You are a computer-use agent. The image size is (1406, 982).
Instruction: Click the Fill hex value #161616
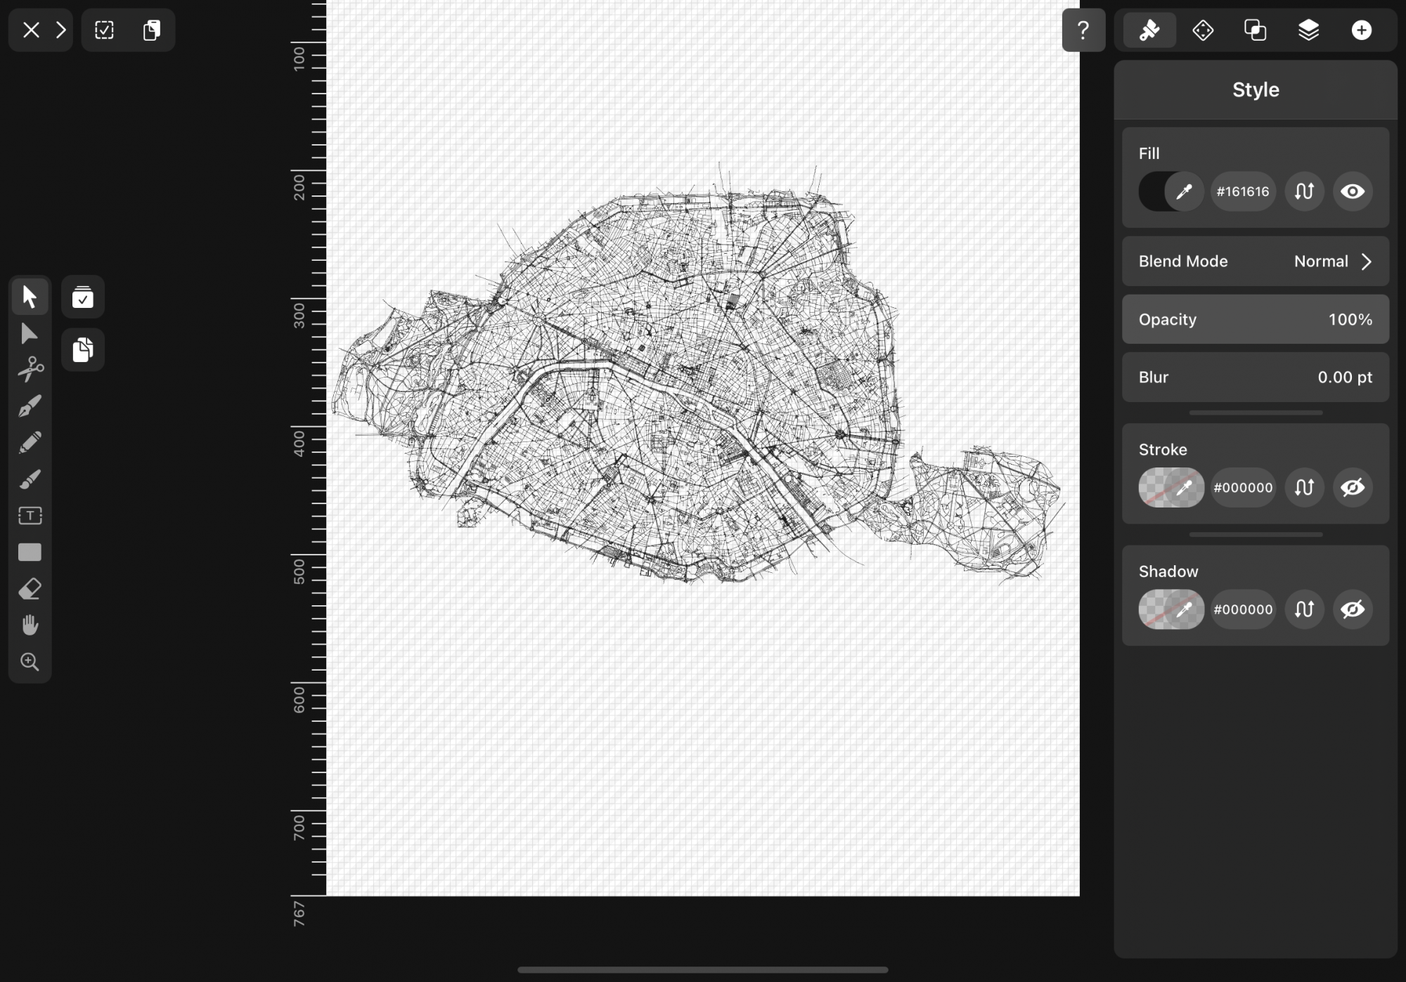[x=1242, y=191]
